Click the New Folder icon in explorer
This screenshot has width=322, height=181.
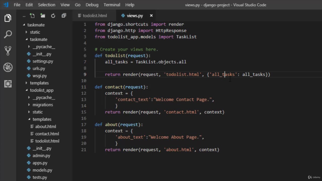coord(43,16)
